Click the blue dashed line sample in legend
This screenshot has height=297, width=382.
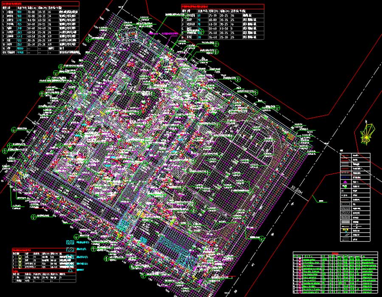pos(345,177)
